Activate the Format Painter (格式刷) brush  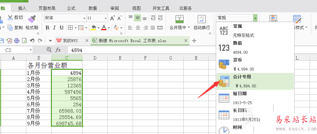click(x=32, y=23)
